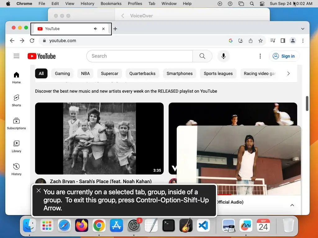Go back in the VoiceOver window
318x238 pixels.
click(x=123, y=16)
